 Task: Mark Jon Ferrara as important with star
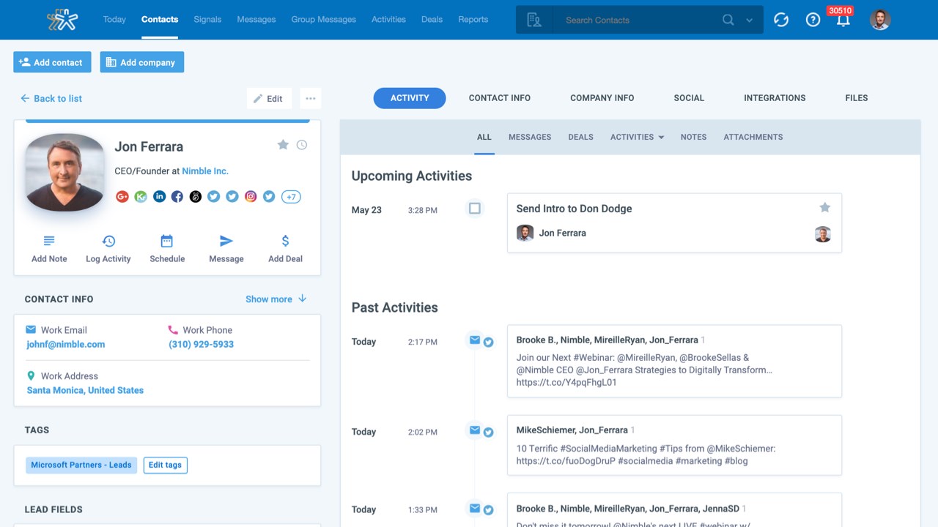[283, 145]
